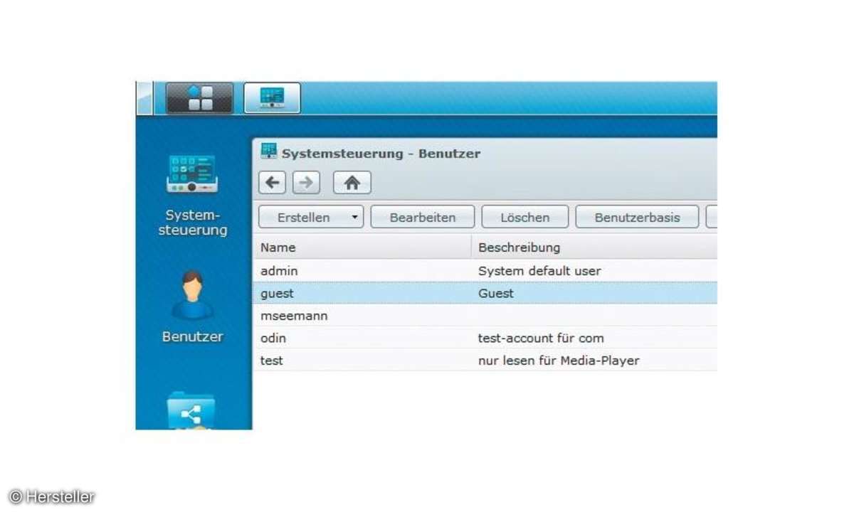Open the Benutzer desktop icon
This screenshot has width=854, height=512.
point(192,306)
